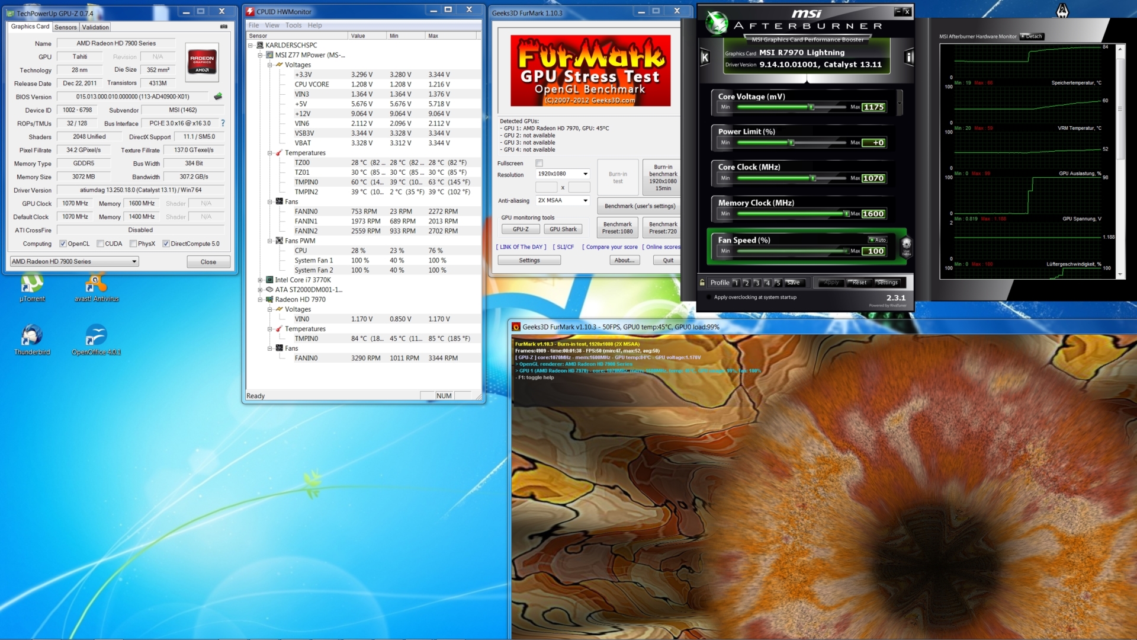Open the FurMark Settings button
Viewport: 1137px width, 640px height.
pos(529,261)
